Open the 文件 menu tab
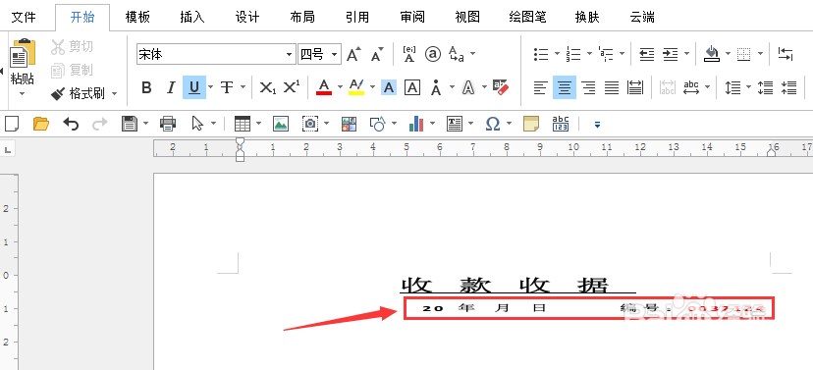This screenshot has width=813, height=370. point(24,17)
